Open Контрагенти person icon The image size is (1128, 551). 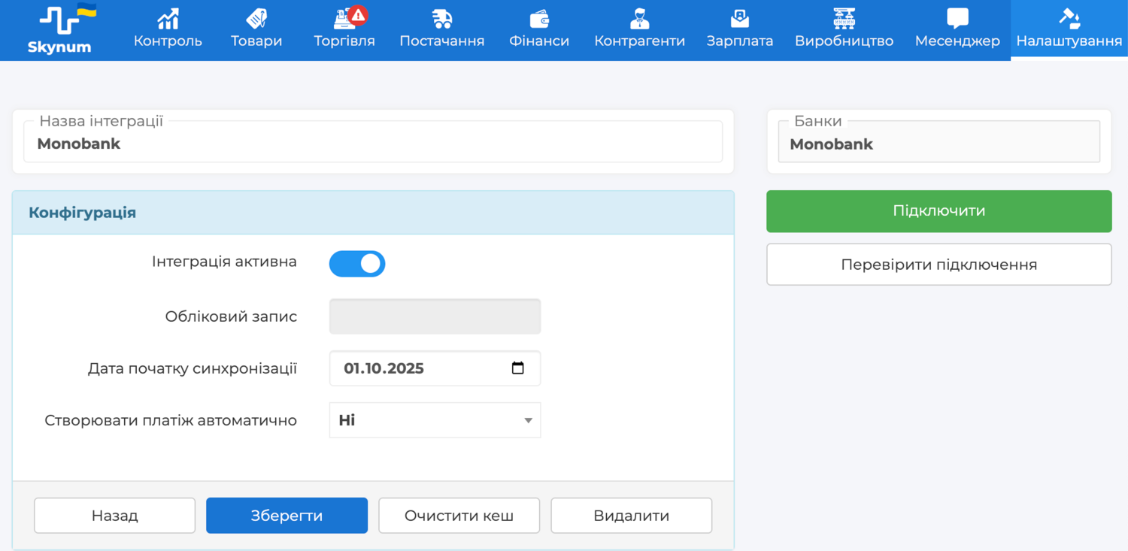coord(639,18)
